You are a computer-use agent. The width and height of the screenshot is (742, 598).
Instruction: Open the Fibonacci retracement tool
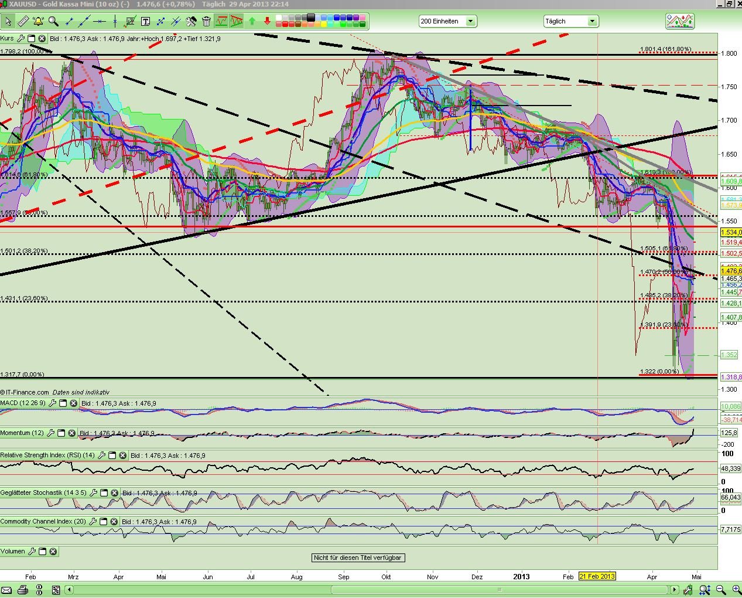[130, 22]
